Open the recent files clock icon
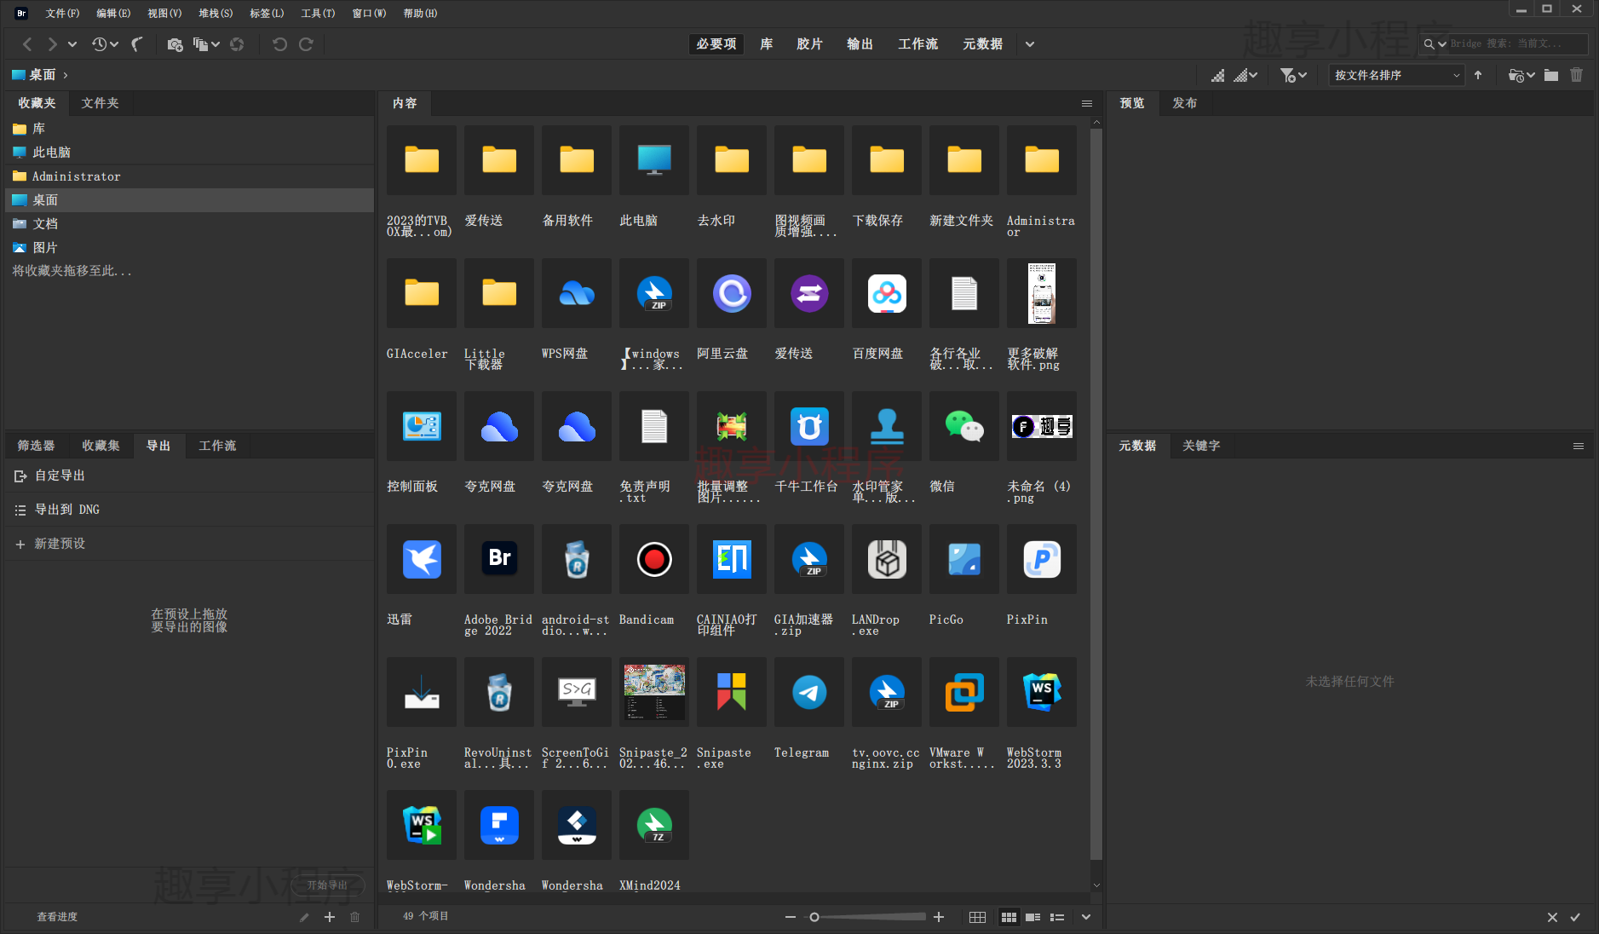The image size is (1599, 934). click(100, 44)
